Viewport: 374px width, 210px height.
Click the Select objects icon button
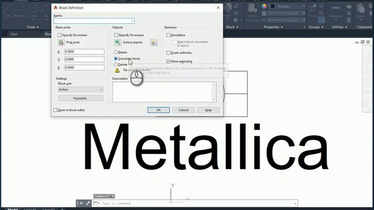tap(117, 43)
